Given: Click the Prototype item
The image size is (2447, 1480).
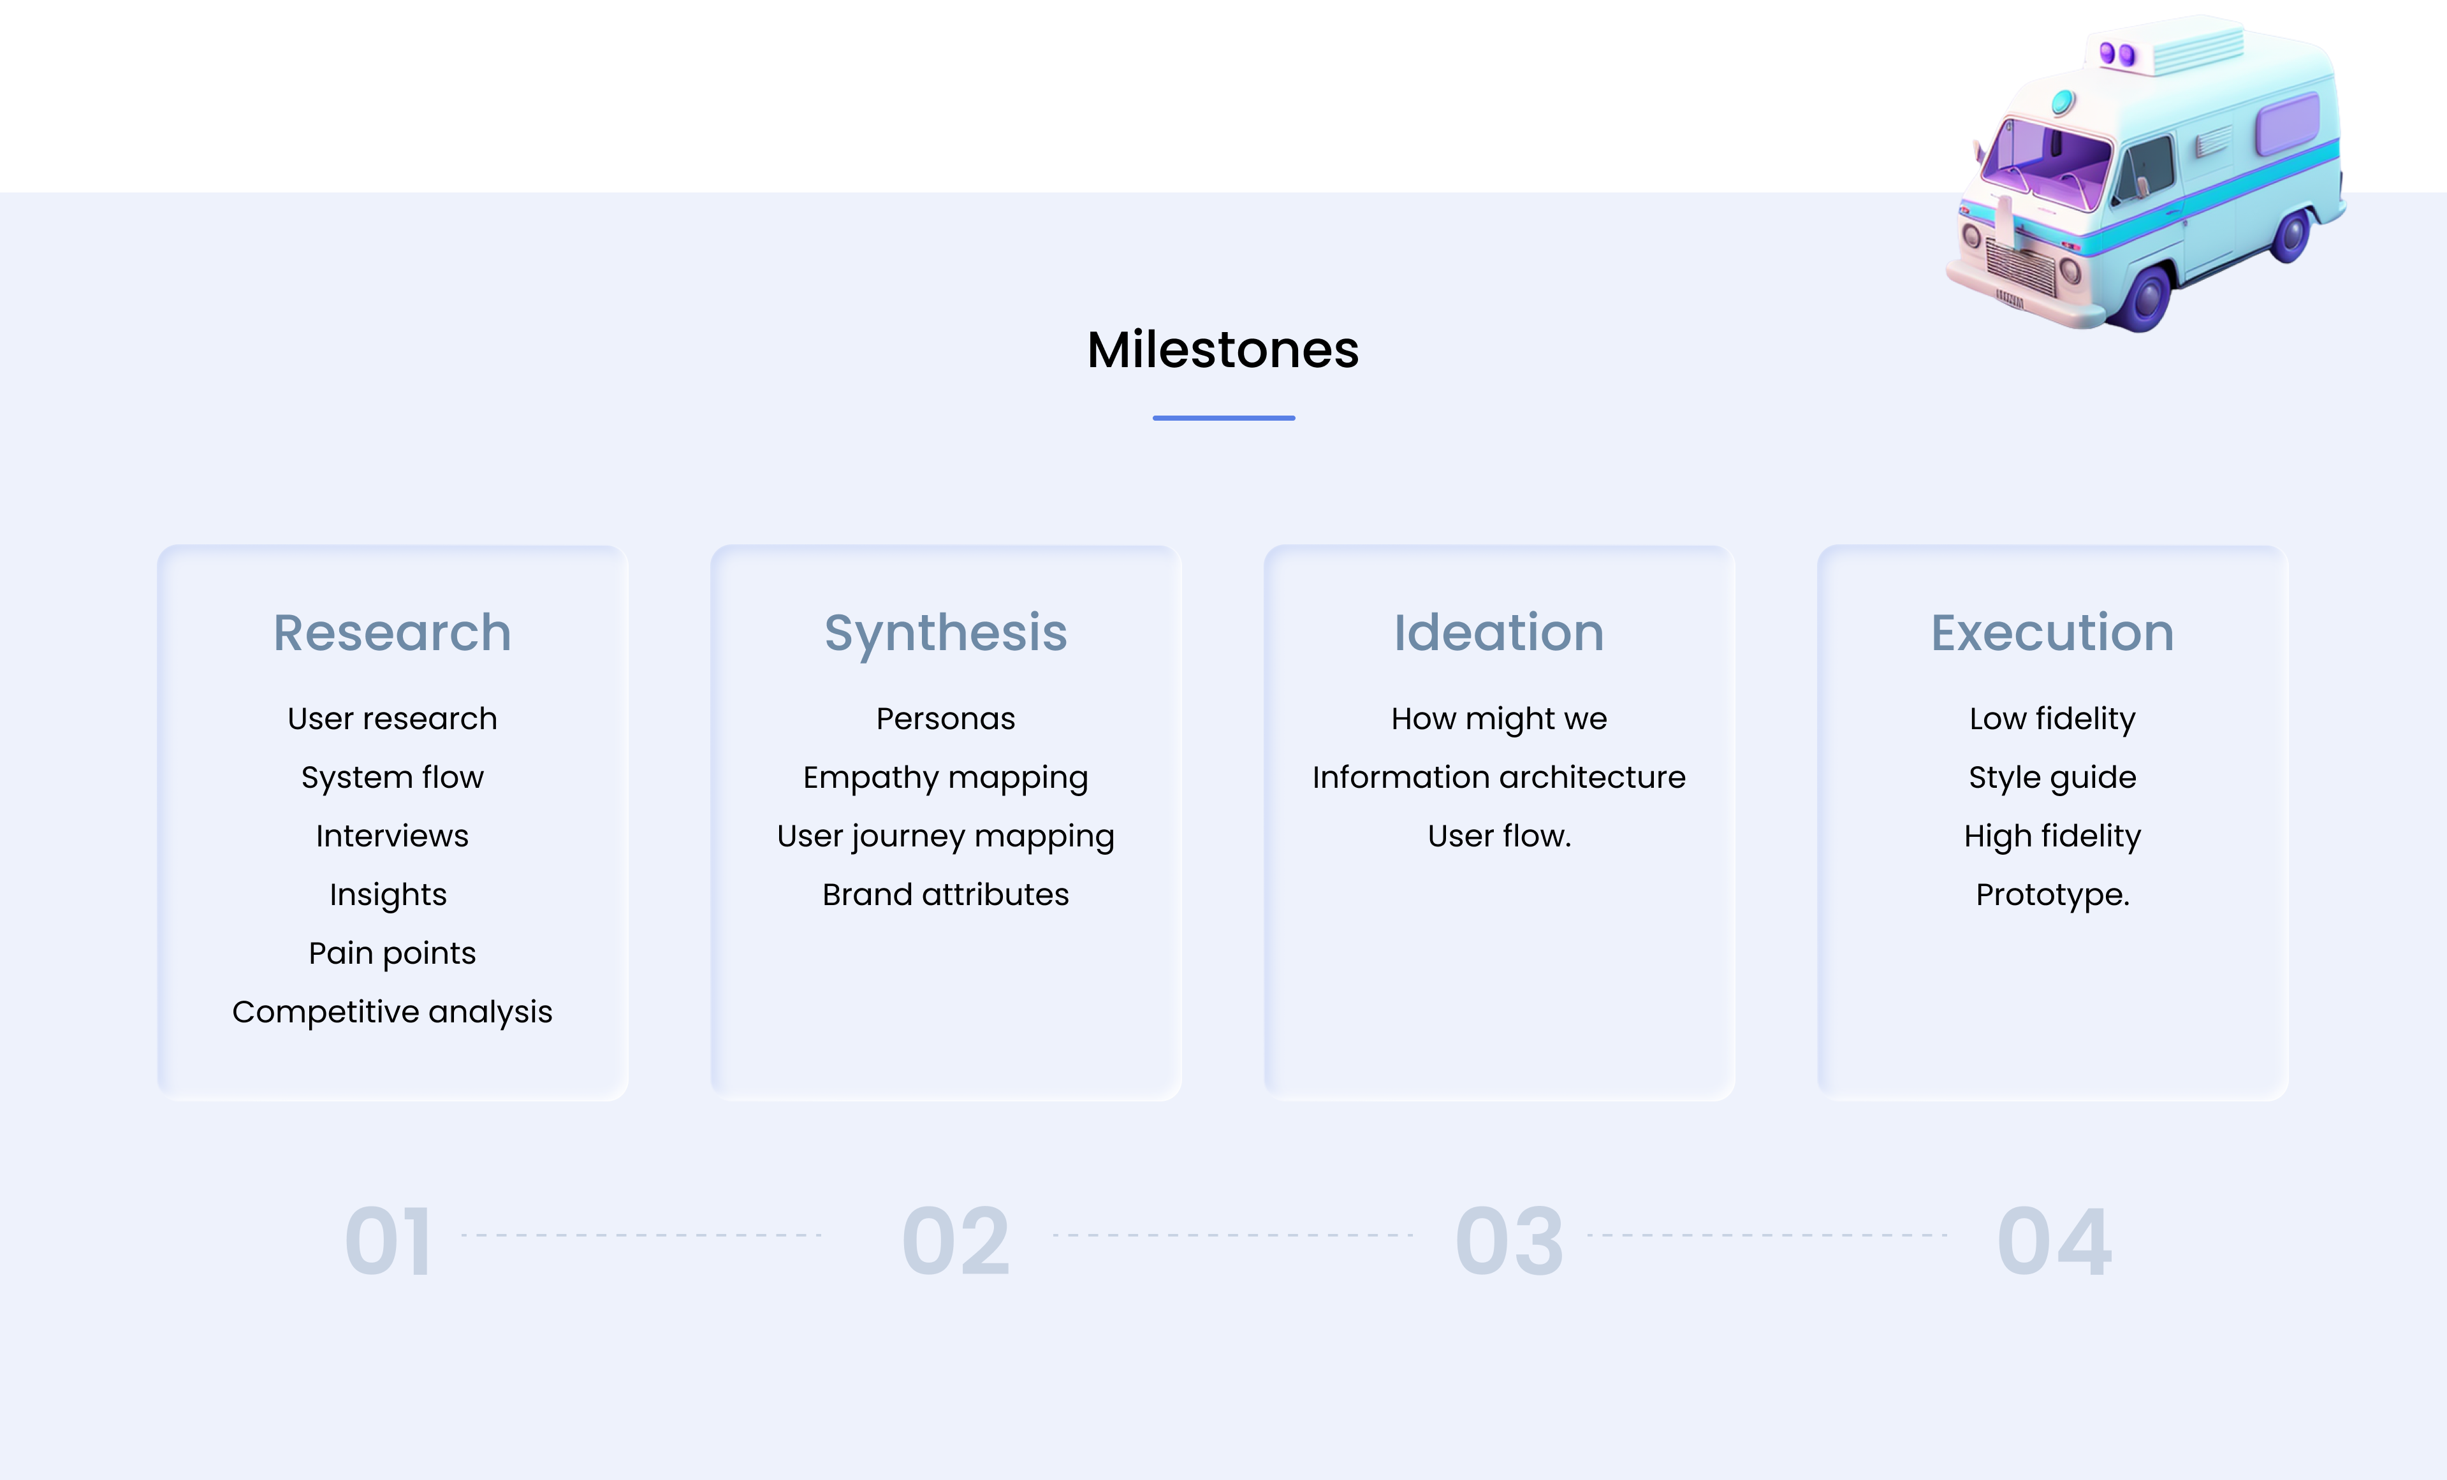Looking at the screenshot, I should click(x=2052, y=896).
